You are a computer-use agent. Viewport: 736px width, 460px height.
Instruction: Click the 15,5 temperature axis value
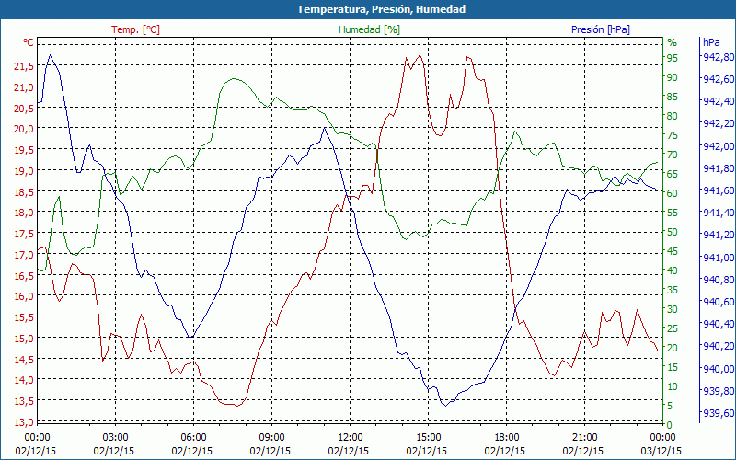pos(24,317)
